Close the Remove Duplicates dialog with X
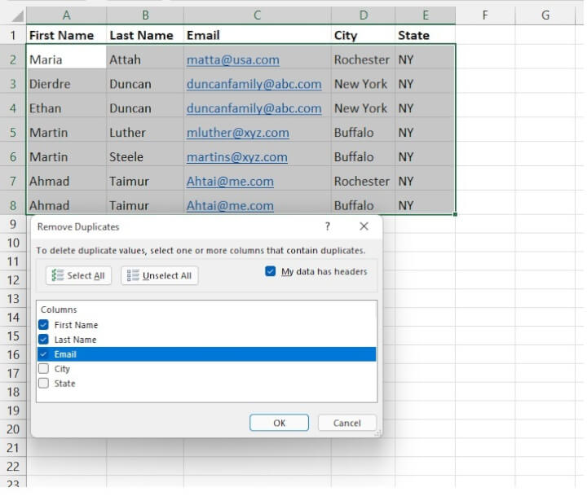Image resolution: width=587 pixels, height=496 pixels. click(x=364, y=227)
